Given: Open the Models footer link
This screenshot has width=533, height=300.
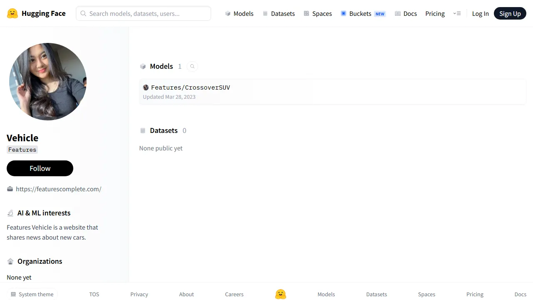Looking at the screenshot, I should [326, 294].
